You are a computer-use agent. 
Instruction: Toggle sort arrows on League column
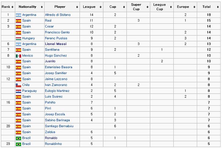(101, 7)
